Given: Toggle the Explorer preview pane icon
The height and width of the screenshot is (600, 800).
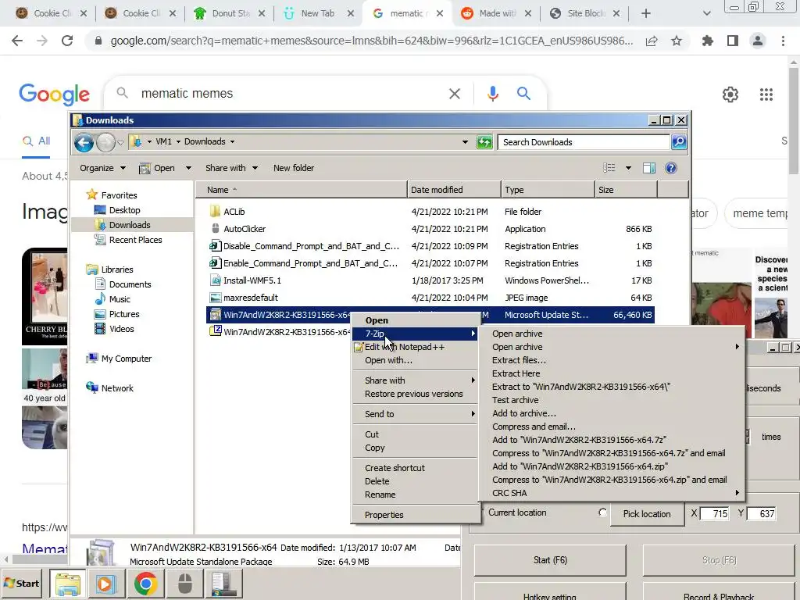Looking at the screenshot, I should (649, 168).
